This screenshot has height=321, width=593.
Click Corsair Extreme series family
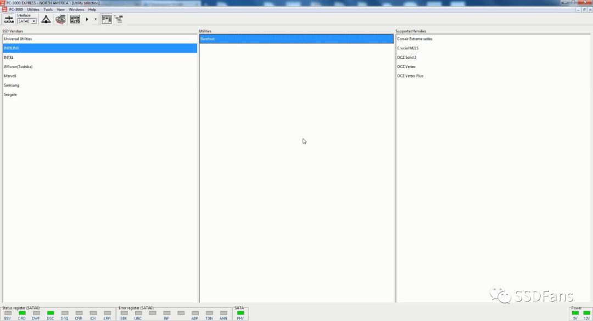coord(493,39)
